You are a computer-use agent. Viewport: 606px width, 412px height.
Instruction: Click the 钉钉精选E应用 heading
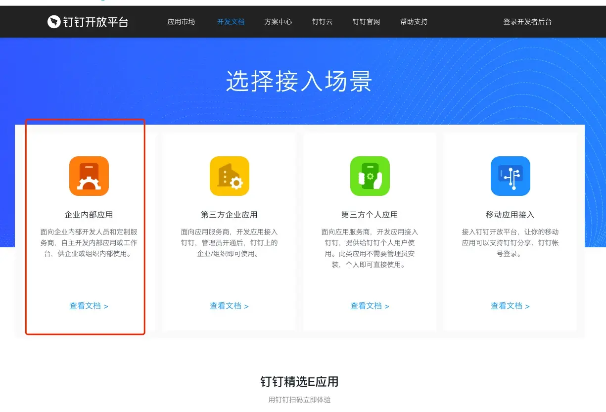pyautogui.click(x=299, y=382)
